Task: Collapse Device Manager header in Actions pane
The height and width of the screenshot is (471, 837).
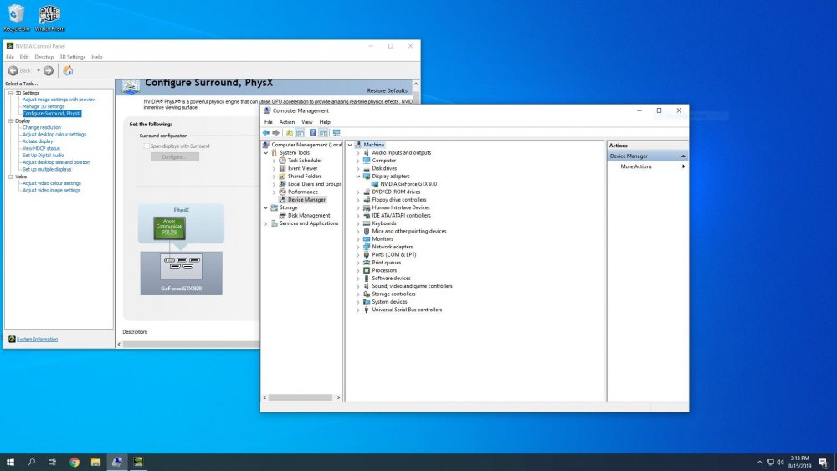Action: (x=683, y=156)
